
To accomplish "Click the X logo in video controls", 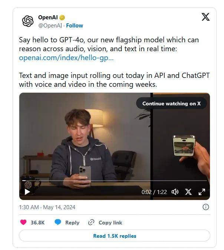I will point(188,192).
